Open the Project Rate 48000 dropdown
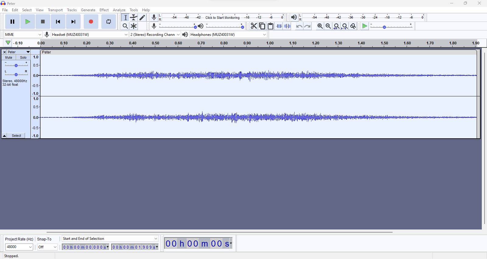The width and height of the screenshot is (487, 259). (19, 247)
